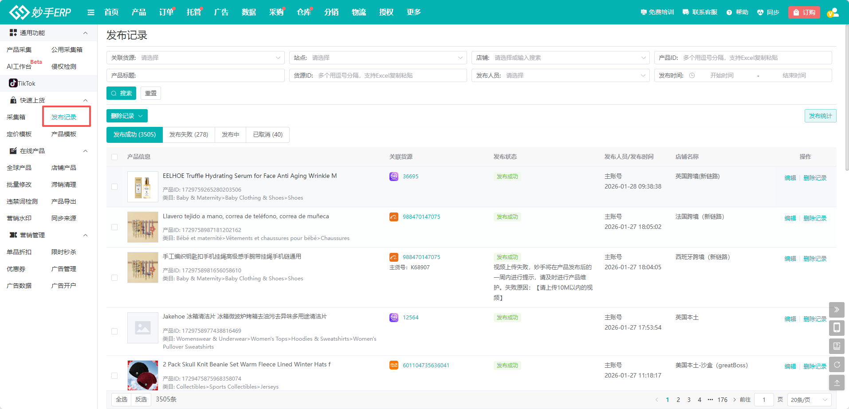Screen dimensions: 849x409
Task: Open the 删除记录 dropdown button
Action: [127, 116]
